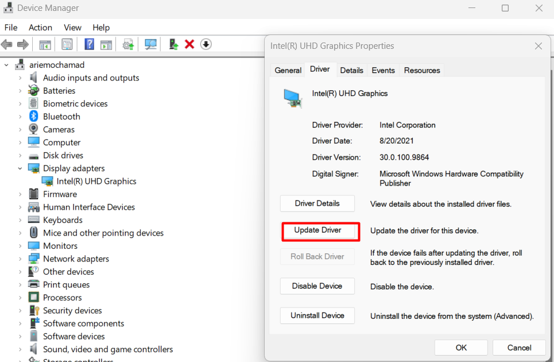Select the Driver tab
The width and height of the screenshot is (554, 362).
[x=320, y=70]
